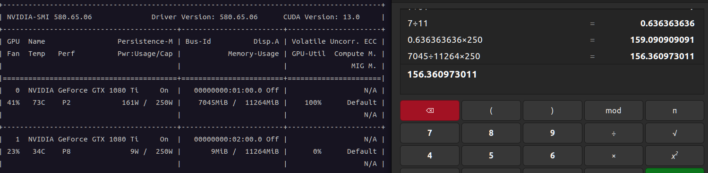Click GPU 1 temperature 34C
The height and width of the screenshot is (173, 708).
(x=39, y=151)
